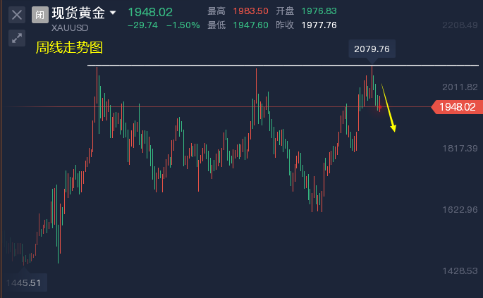Click the 闭 market-closed status badge
The image size is (483, 298).
click(41, 14)
